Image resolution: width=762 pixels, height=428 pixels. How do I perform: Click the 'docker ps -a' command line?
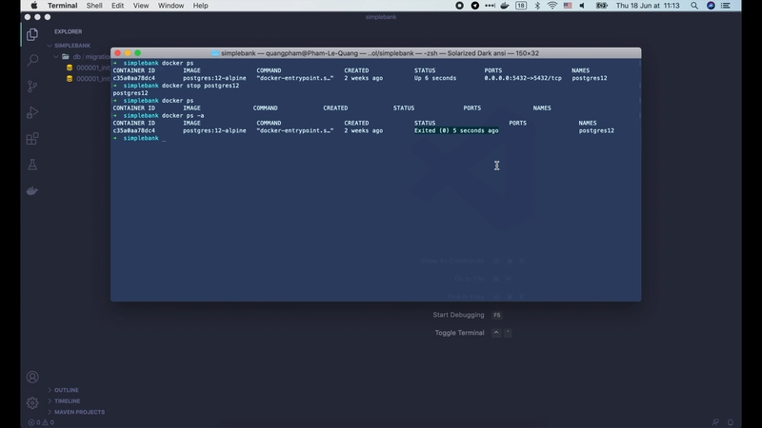point(183,115)
